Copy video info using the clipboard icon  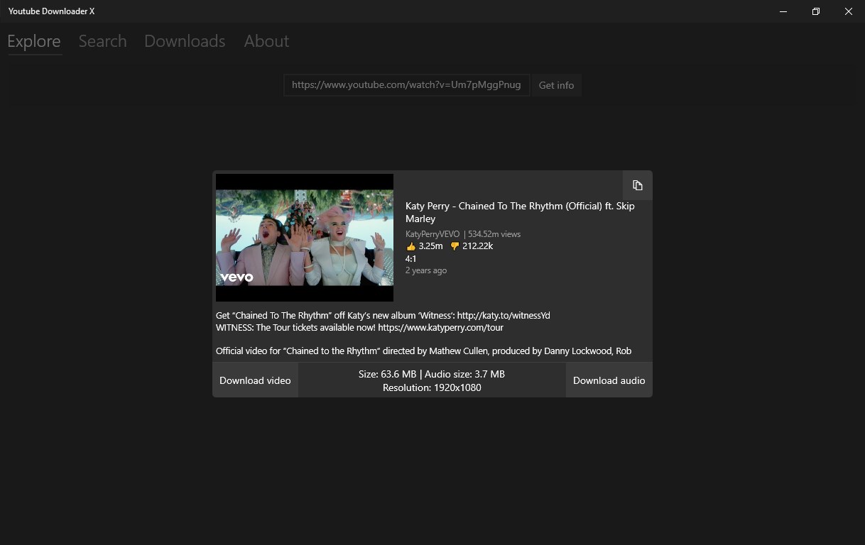(637, 185)
